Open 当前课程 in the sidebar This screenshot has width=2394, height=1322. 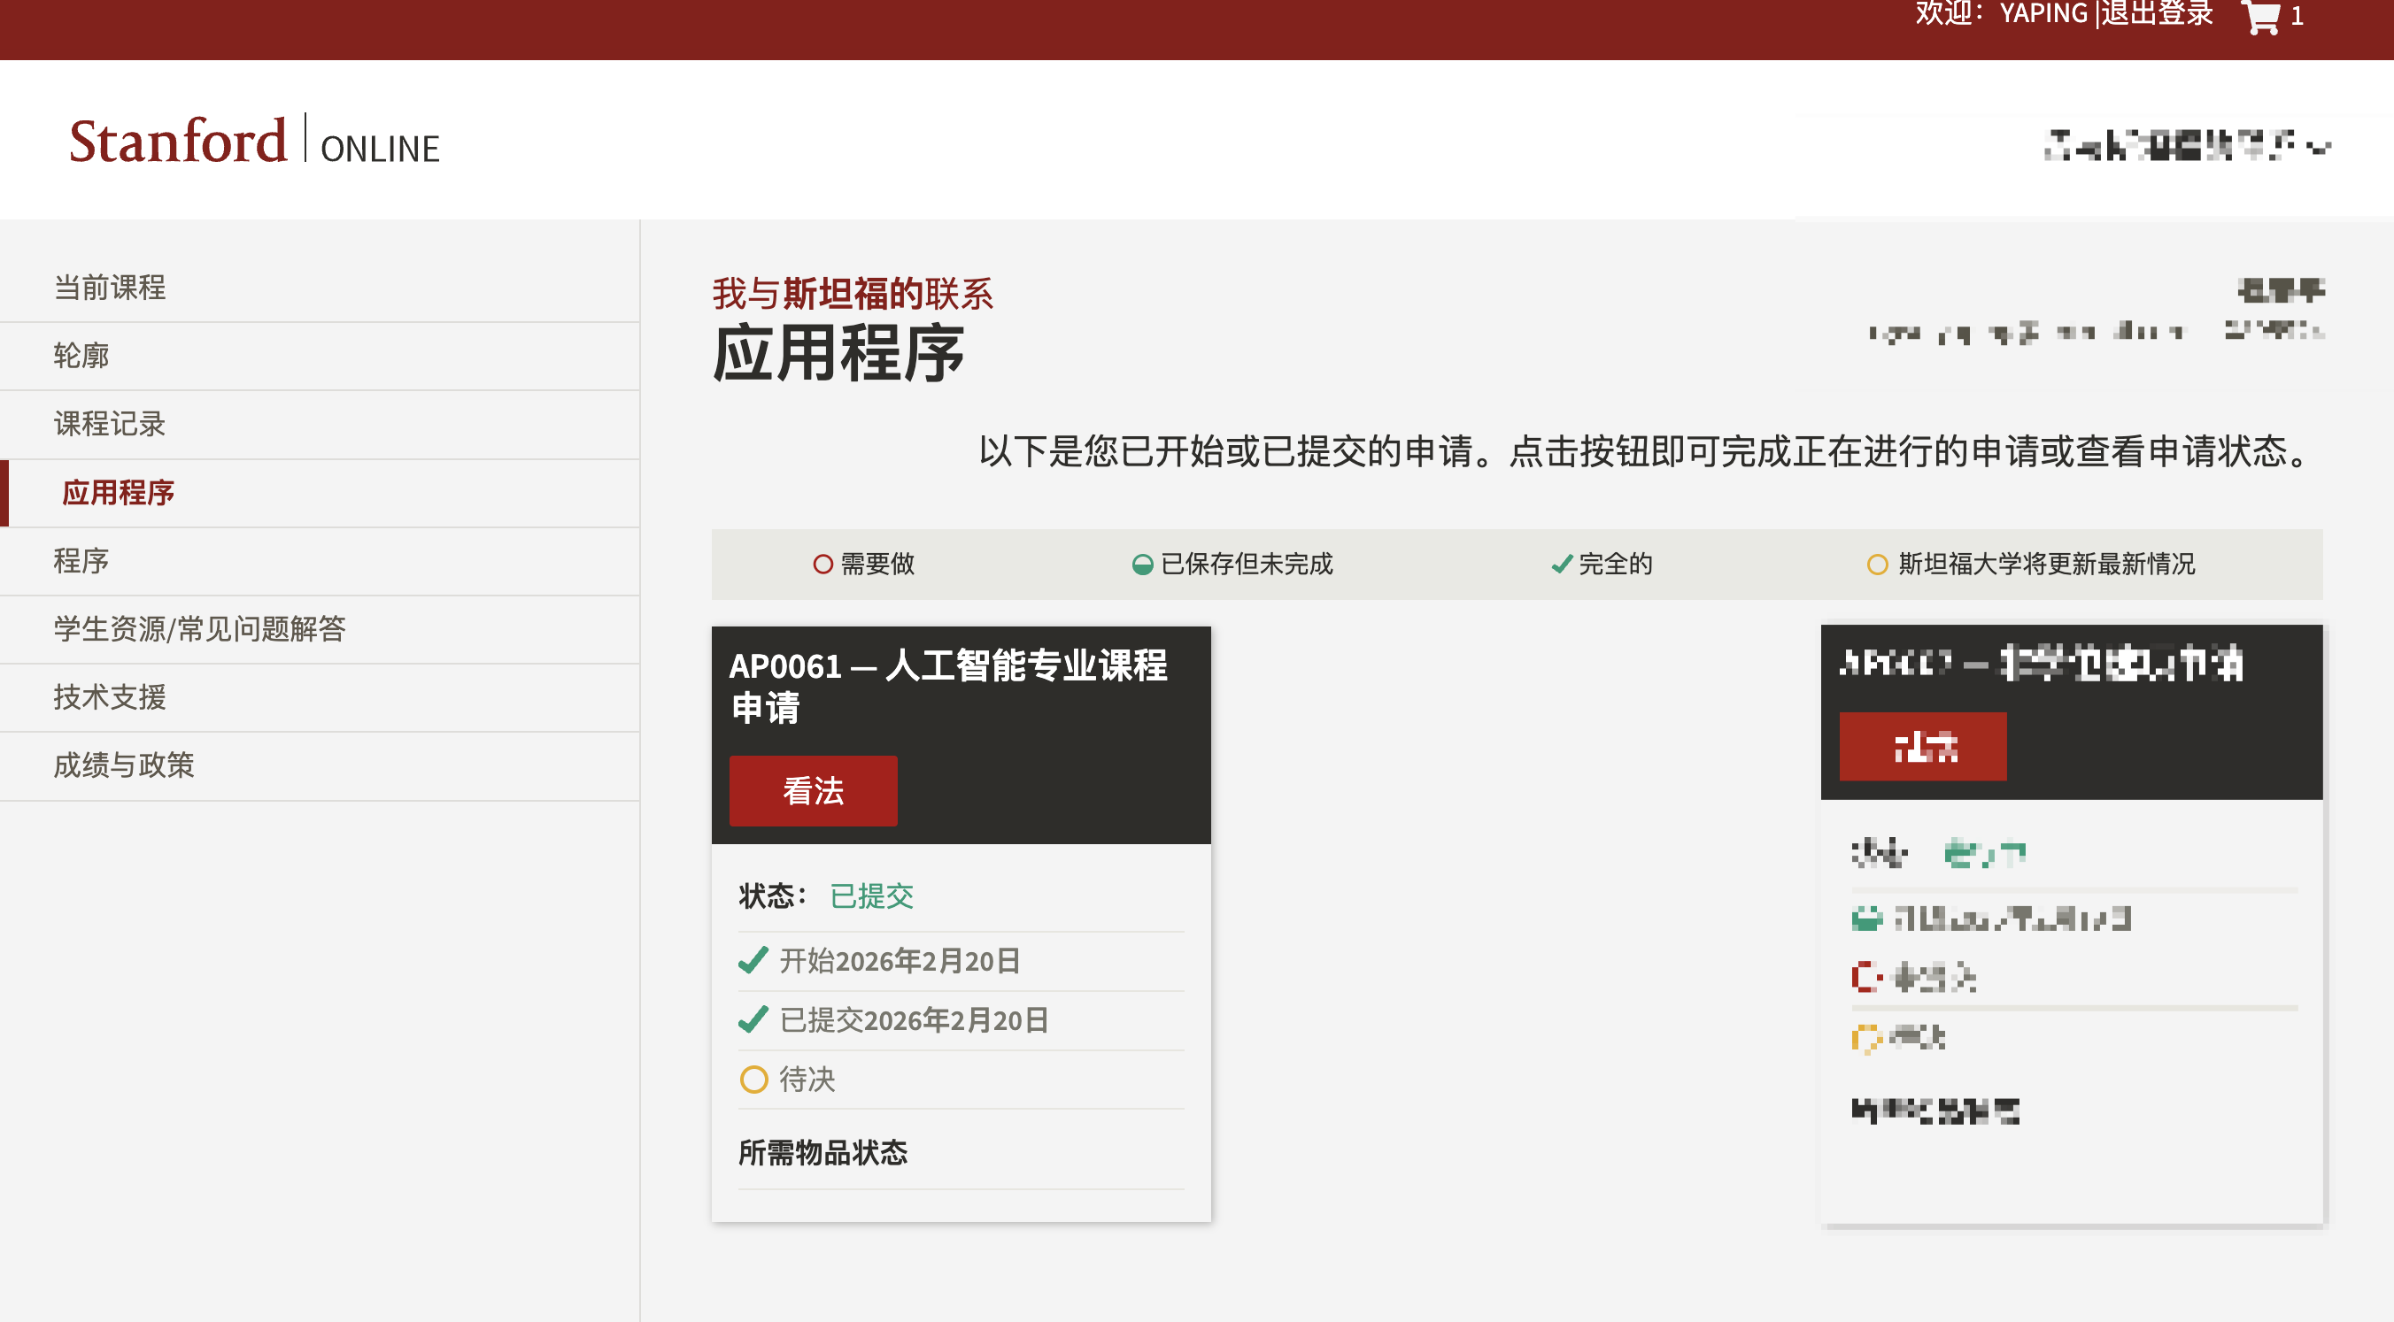[320, 288]
